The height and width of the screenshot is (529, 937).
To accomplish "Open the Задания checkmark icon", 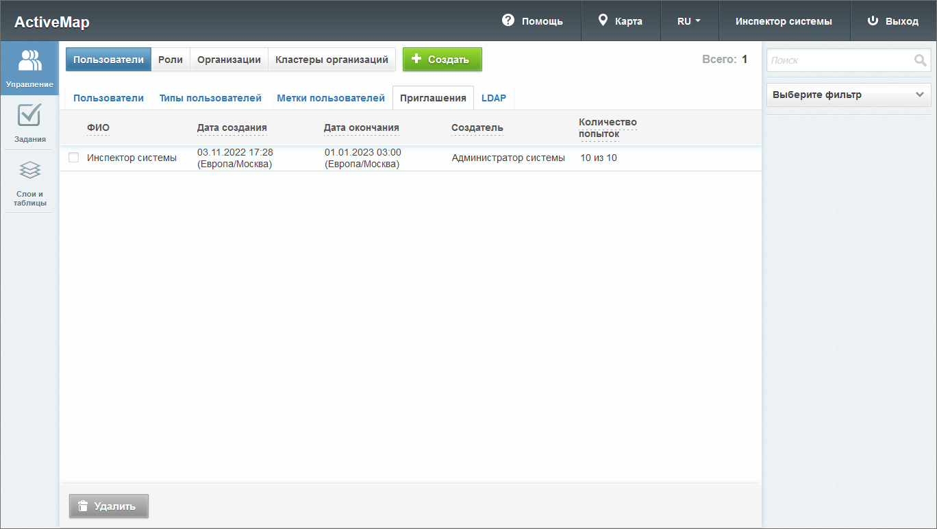I will 29,115.
